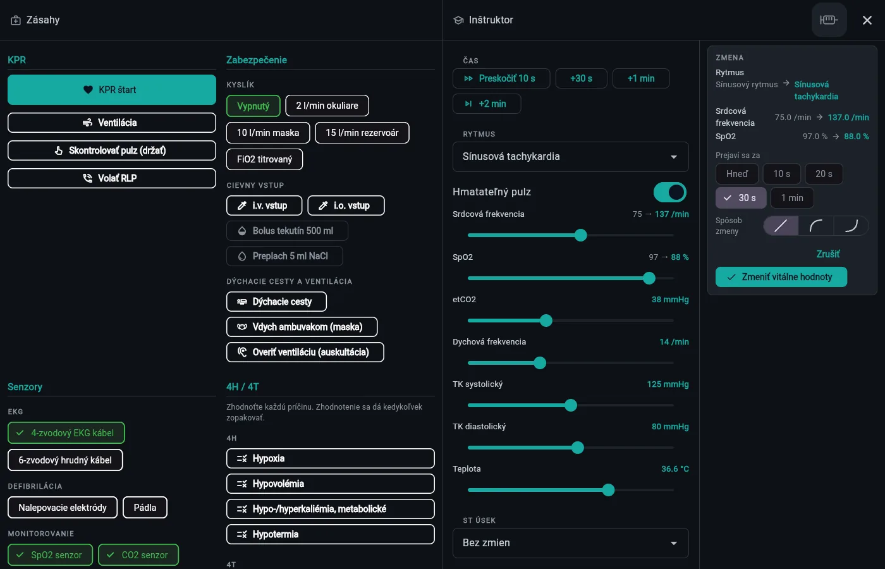Choose 10 l/min maska oxygen

(x=268, y=133)
